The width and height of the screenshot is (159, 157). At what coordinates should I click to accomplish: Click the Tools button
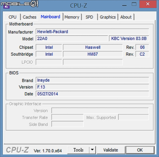coord(78,150)
